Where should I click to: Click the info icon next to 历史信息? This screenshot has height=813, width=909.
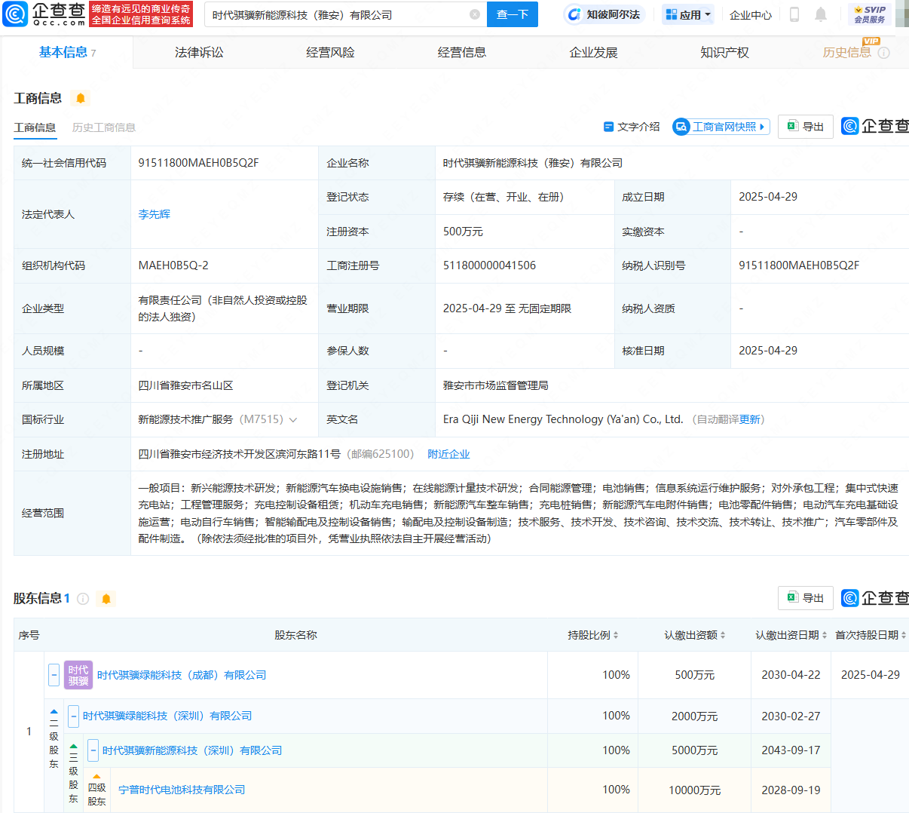[884, 53]
